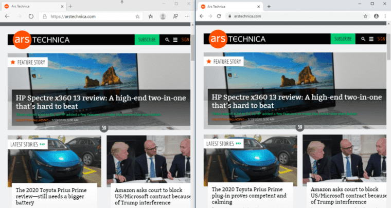The image size is (391, 208).
Task: Reload the page in the Edge window
Action: pyautogui.click(x=31, y=16)
